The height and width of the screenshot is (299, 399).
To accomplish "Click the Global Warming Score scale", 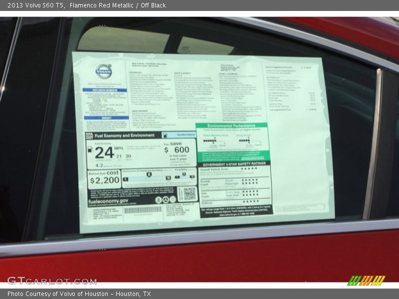I will click(x=210, y=142).
